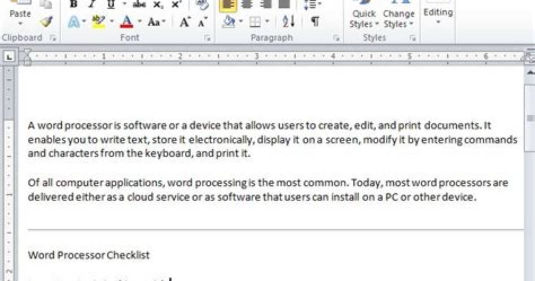Apply Shading paint bucket

pyautogui.click(x=228, y=22)
